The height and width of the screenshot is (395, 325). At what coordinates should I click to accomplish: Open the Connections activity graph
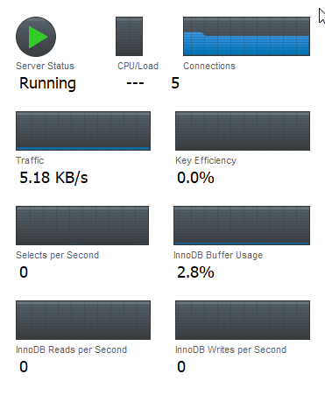[246, 36]
